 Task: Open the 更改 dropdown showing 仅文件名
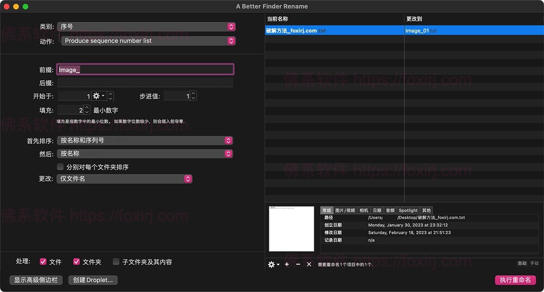coord(125,179)
